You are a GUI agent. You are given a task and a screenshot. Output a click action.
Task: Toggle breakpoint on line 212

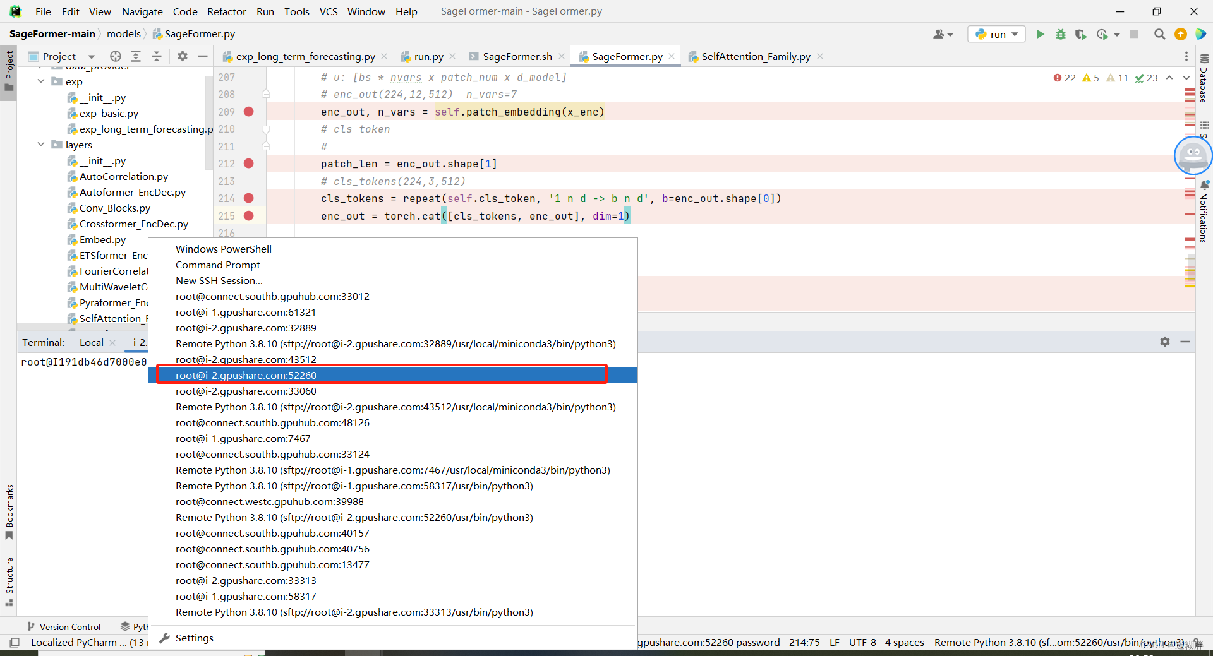(x=249, y=164)
